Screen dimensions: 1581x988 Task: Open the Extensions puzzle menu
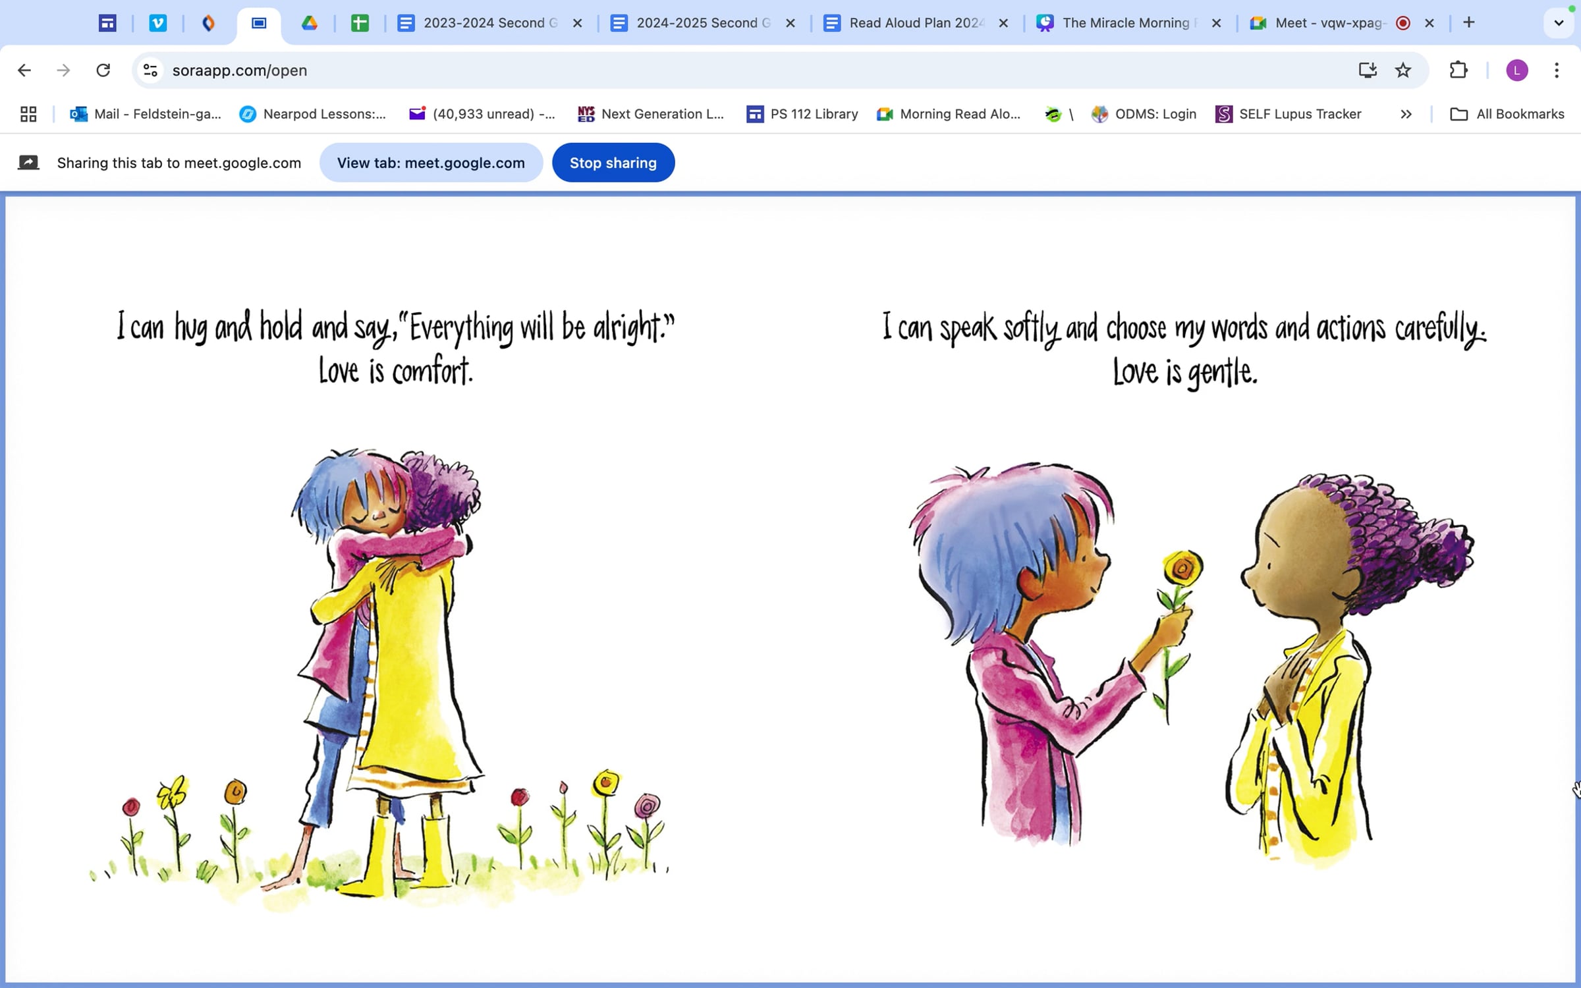[x=1458, y=70]
